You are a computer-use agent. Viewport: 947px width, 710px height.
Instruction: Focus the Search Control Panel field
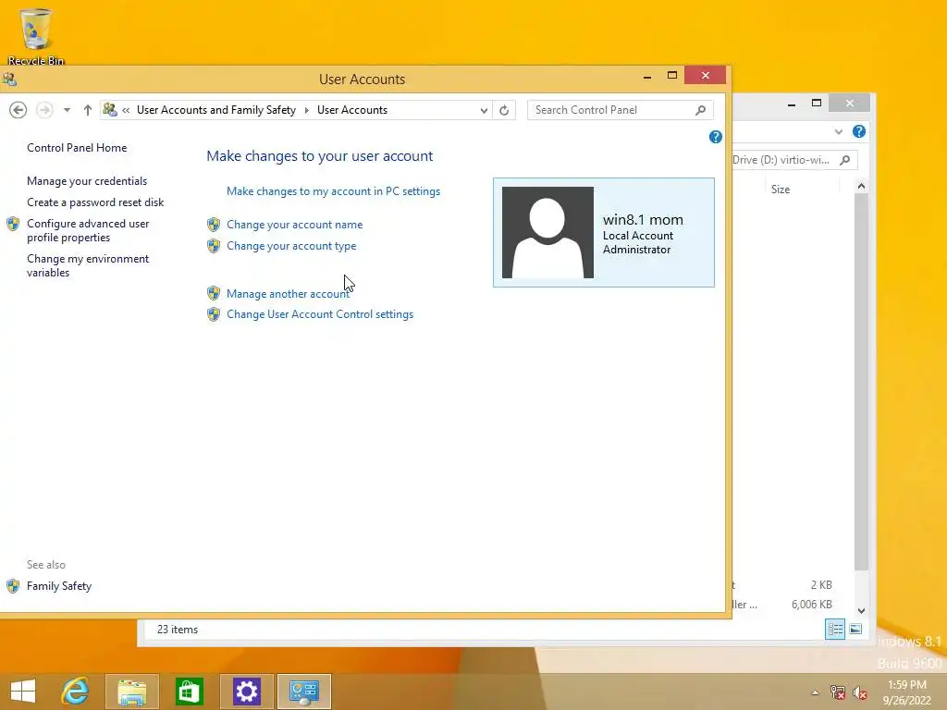[x=621, y=110]
